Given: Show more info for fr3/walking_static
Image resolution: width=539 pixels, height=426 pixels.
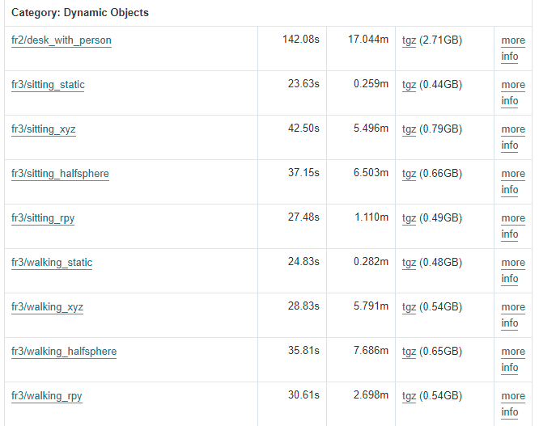Looking at the screenshot, I should 512,271.
